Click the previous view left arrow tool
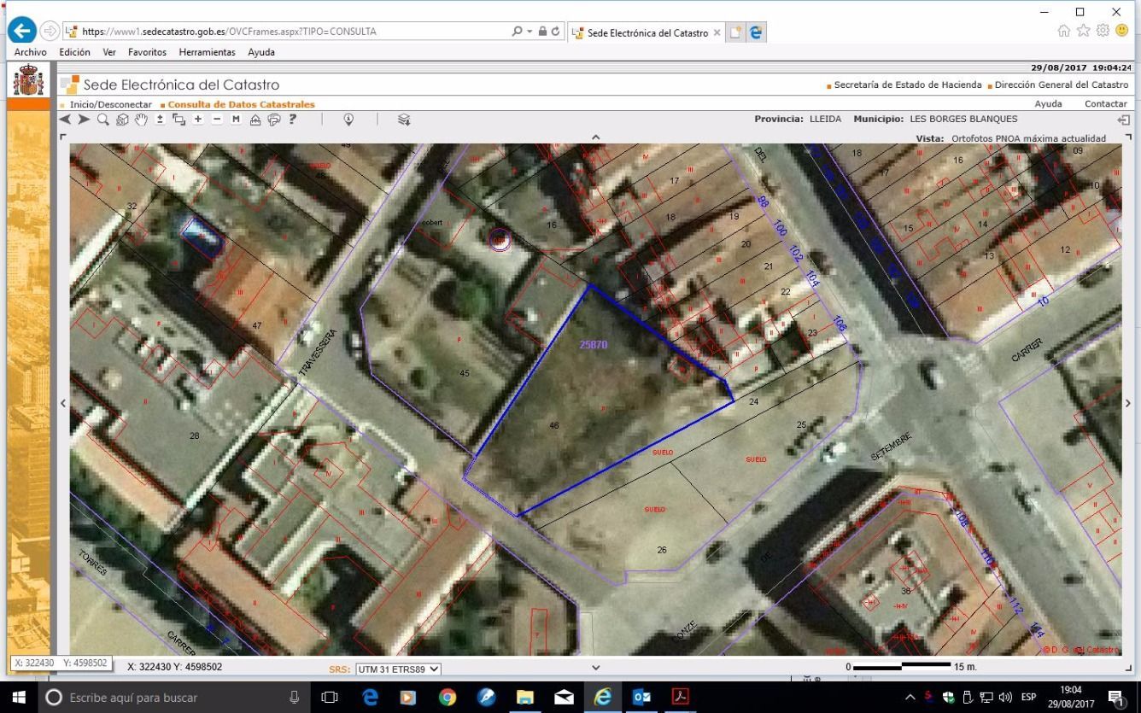 tap(66, 120)
